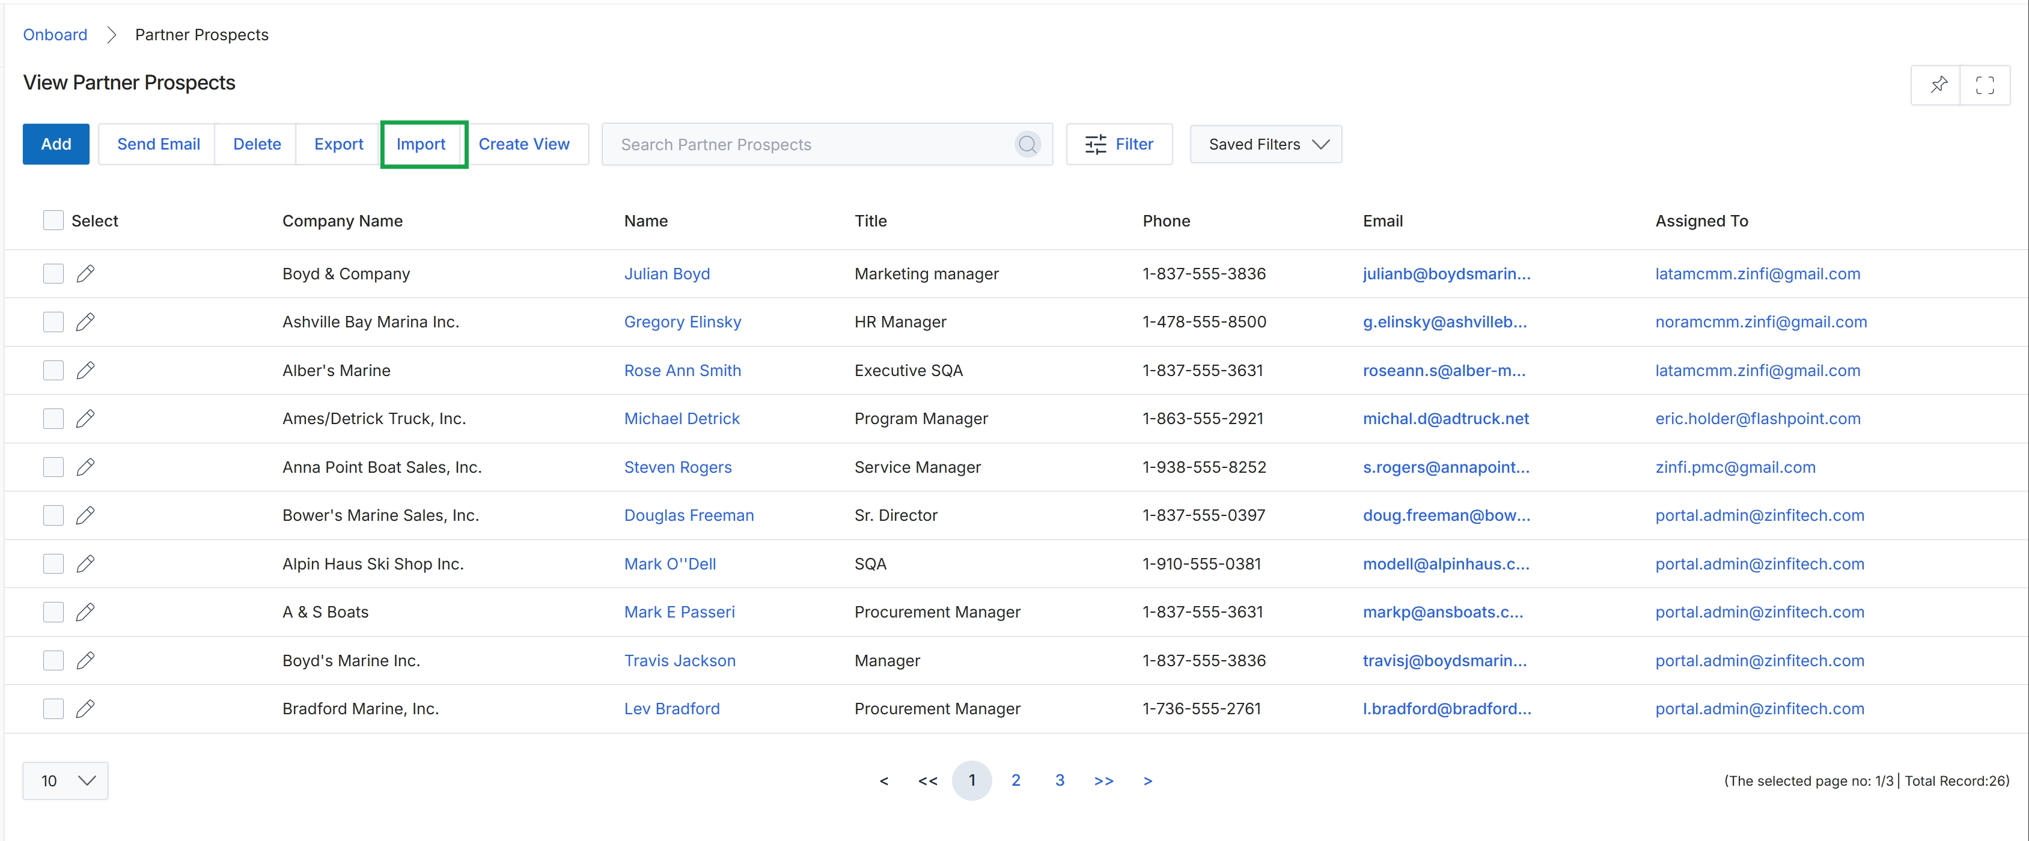Edit Boyd & Company row pencil icon
Screen dimensions: 2029x841
[x=85, y=273]
